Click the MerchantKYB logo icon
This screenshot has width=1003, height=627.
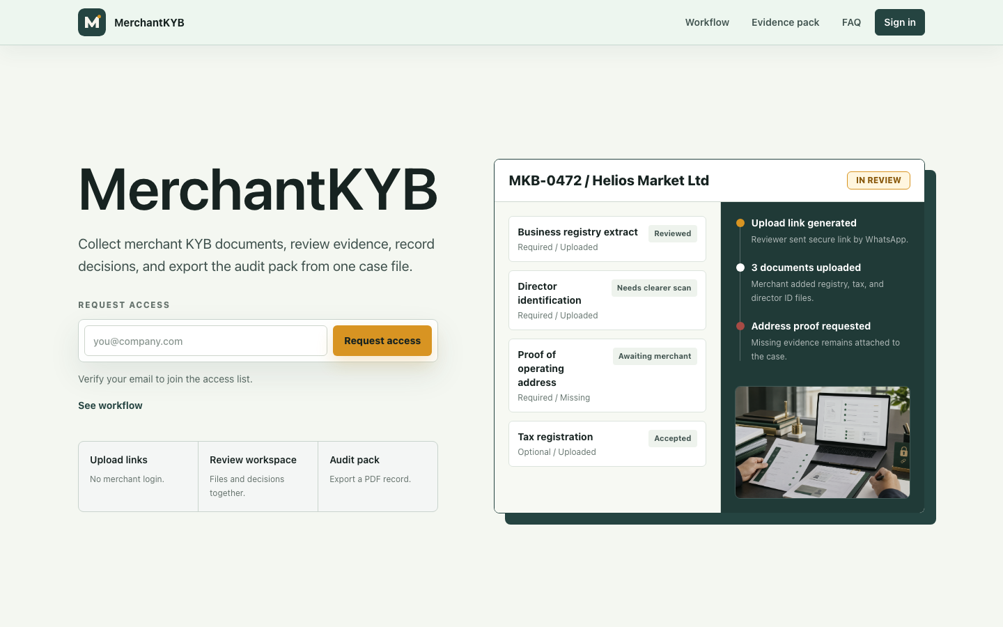pos(92,22)
